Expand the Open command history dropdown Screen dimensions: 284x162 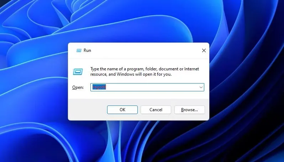201,87
